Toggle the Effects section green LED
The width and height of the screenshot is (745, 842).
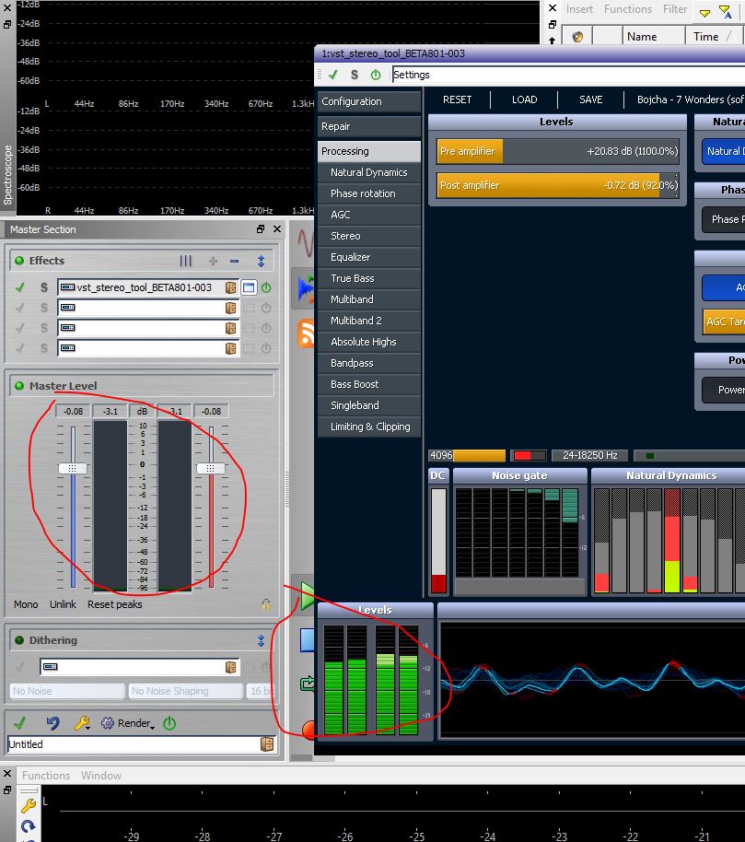[19, 261]
